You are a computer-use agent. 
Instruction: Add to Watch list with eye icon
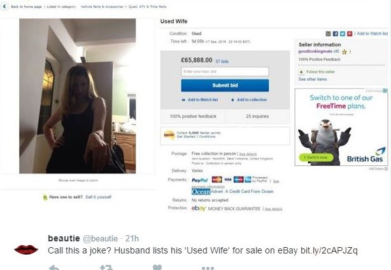[x=200, y=100]
